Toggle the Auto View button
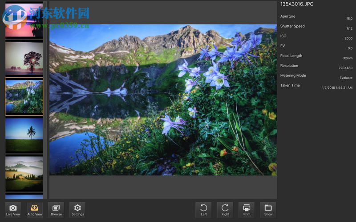Screen dimensions: 356x222 click(35, 210)
